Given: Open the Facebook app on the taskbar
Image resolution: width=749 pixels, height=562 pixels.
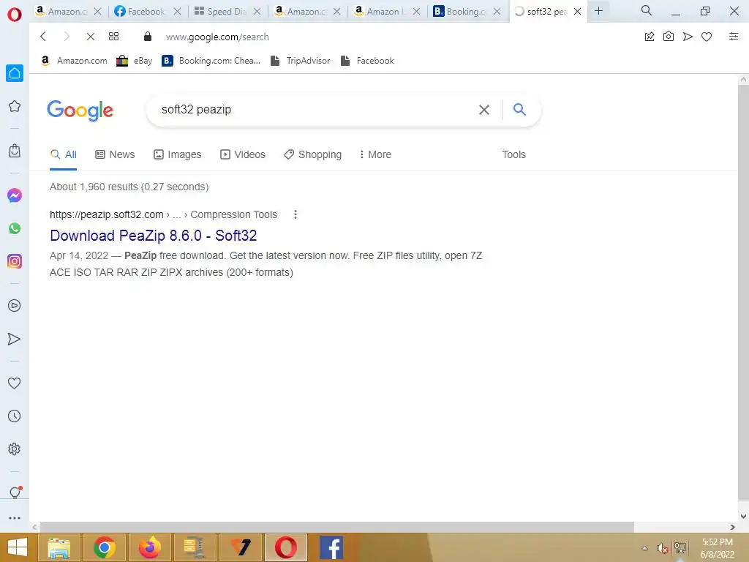Looking at the screenshot, I should coord(331,547).
